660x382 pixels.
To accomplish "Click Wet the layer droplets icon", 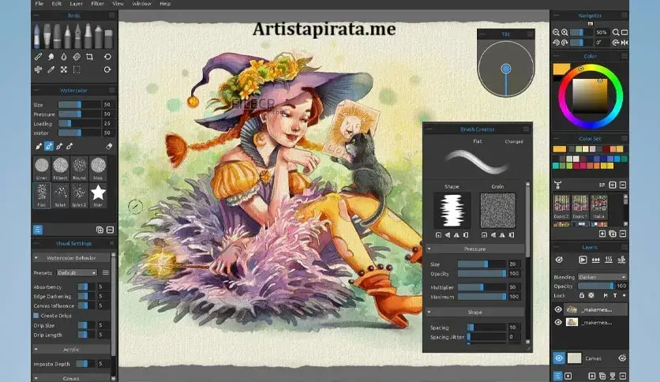I will click(x=595, y=260).
